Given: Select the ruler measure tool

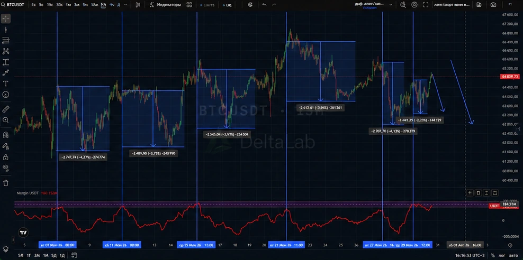Looking at the screenshot, I should [6, 109].
